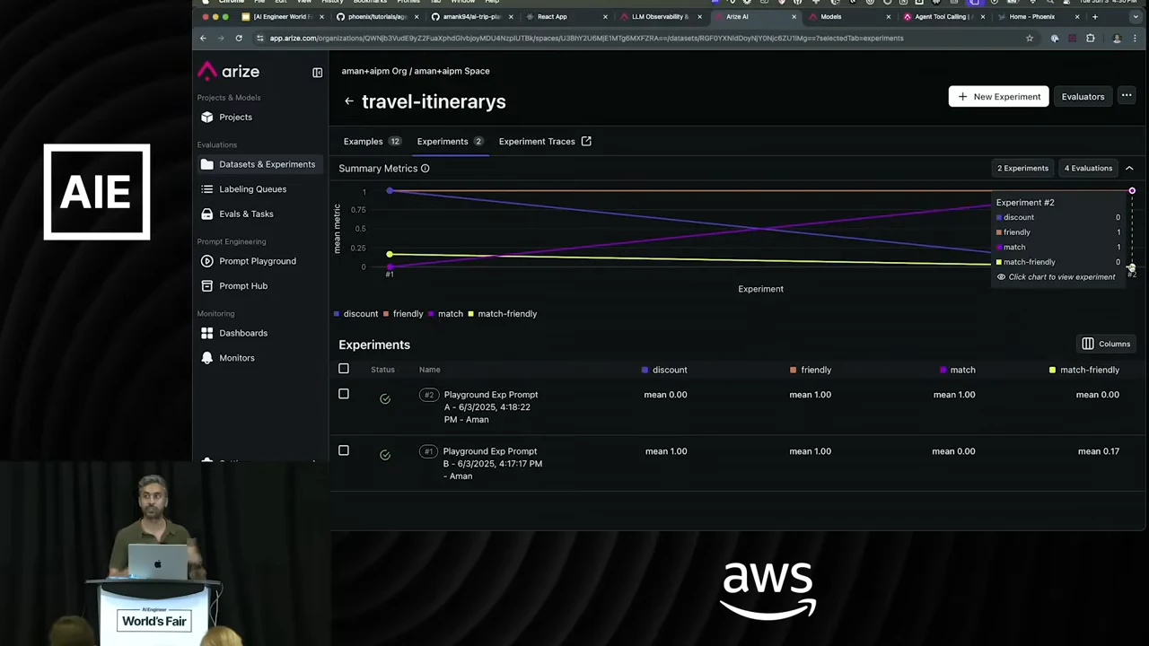Click the #2 experiment number badge
Image resolution: width=1149 pixels, height=646 pixels.
point(429,395)
